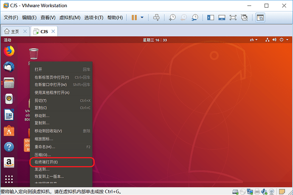The height and width of the screenshot is (195, 293).
Task: Open the zh input language dropdown
Action: click(x=254, y=40)
